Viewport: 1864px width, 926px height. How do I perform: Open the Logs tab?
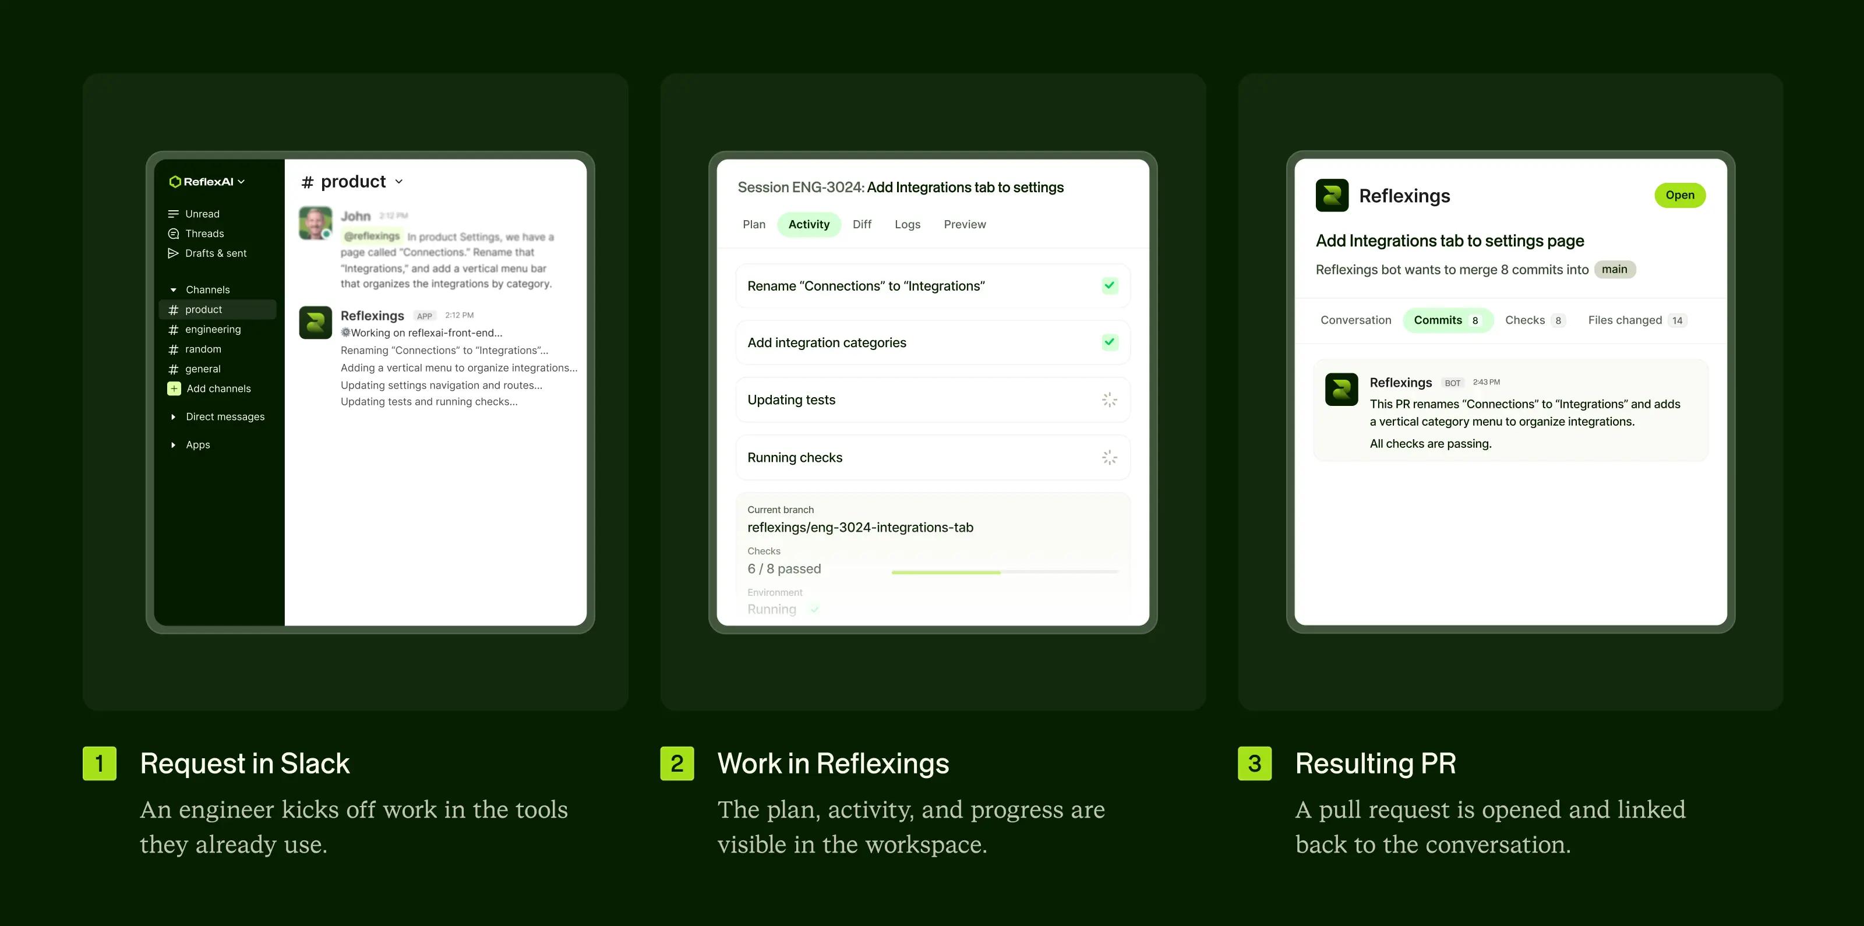[x=908, y=224]
